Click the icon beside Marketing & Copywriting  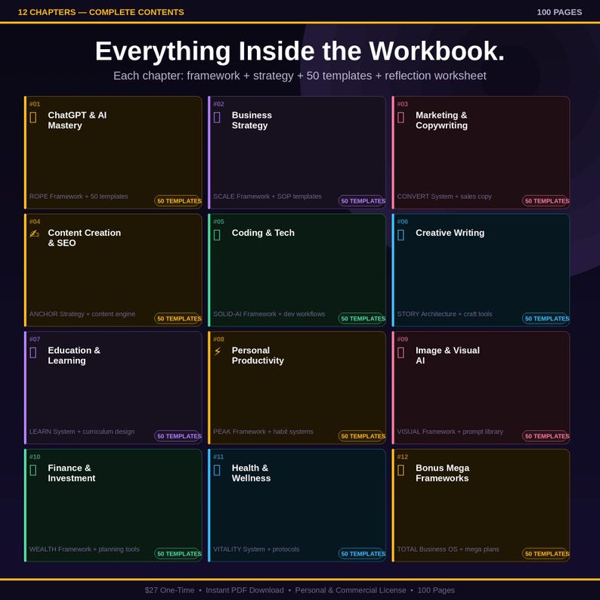coord(401,117)
